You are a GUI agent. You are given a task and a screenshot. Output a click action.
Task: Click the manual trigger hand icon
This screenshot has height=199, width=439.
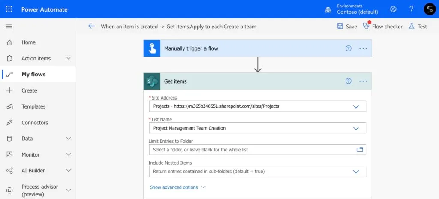pos(152,48)
